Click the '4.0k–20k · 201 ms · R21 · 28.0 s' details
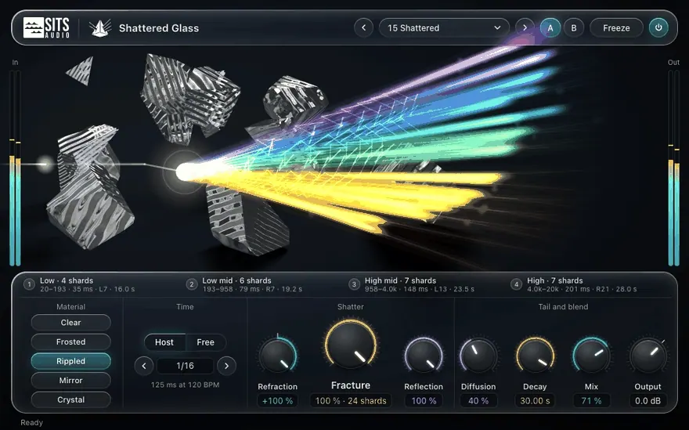Viewport: 689px width, 430px height. (582, 289)
